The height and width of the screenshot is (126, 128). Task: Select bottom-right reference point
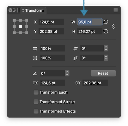pyautogui.click(x=27, y=33)
